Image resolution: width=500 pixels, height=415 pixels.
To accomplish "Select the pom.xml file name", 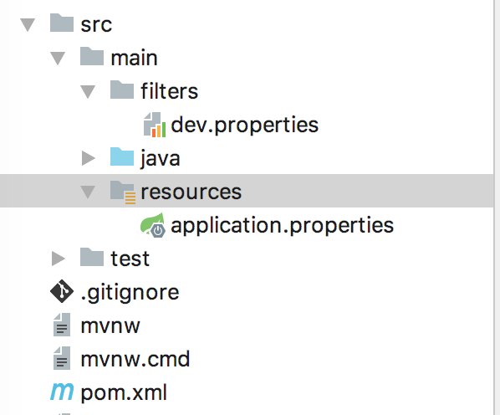I will click(x=124, y=392).
